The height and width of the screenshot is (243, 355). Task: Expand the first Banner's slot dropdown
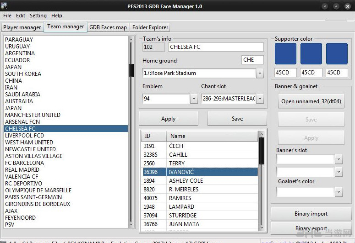pos(339,159)
